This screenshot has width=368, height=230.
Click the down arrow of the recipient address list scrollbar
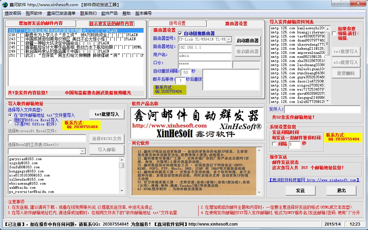[121, 191]
